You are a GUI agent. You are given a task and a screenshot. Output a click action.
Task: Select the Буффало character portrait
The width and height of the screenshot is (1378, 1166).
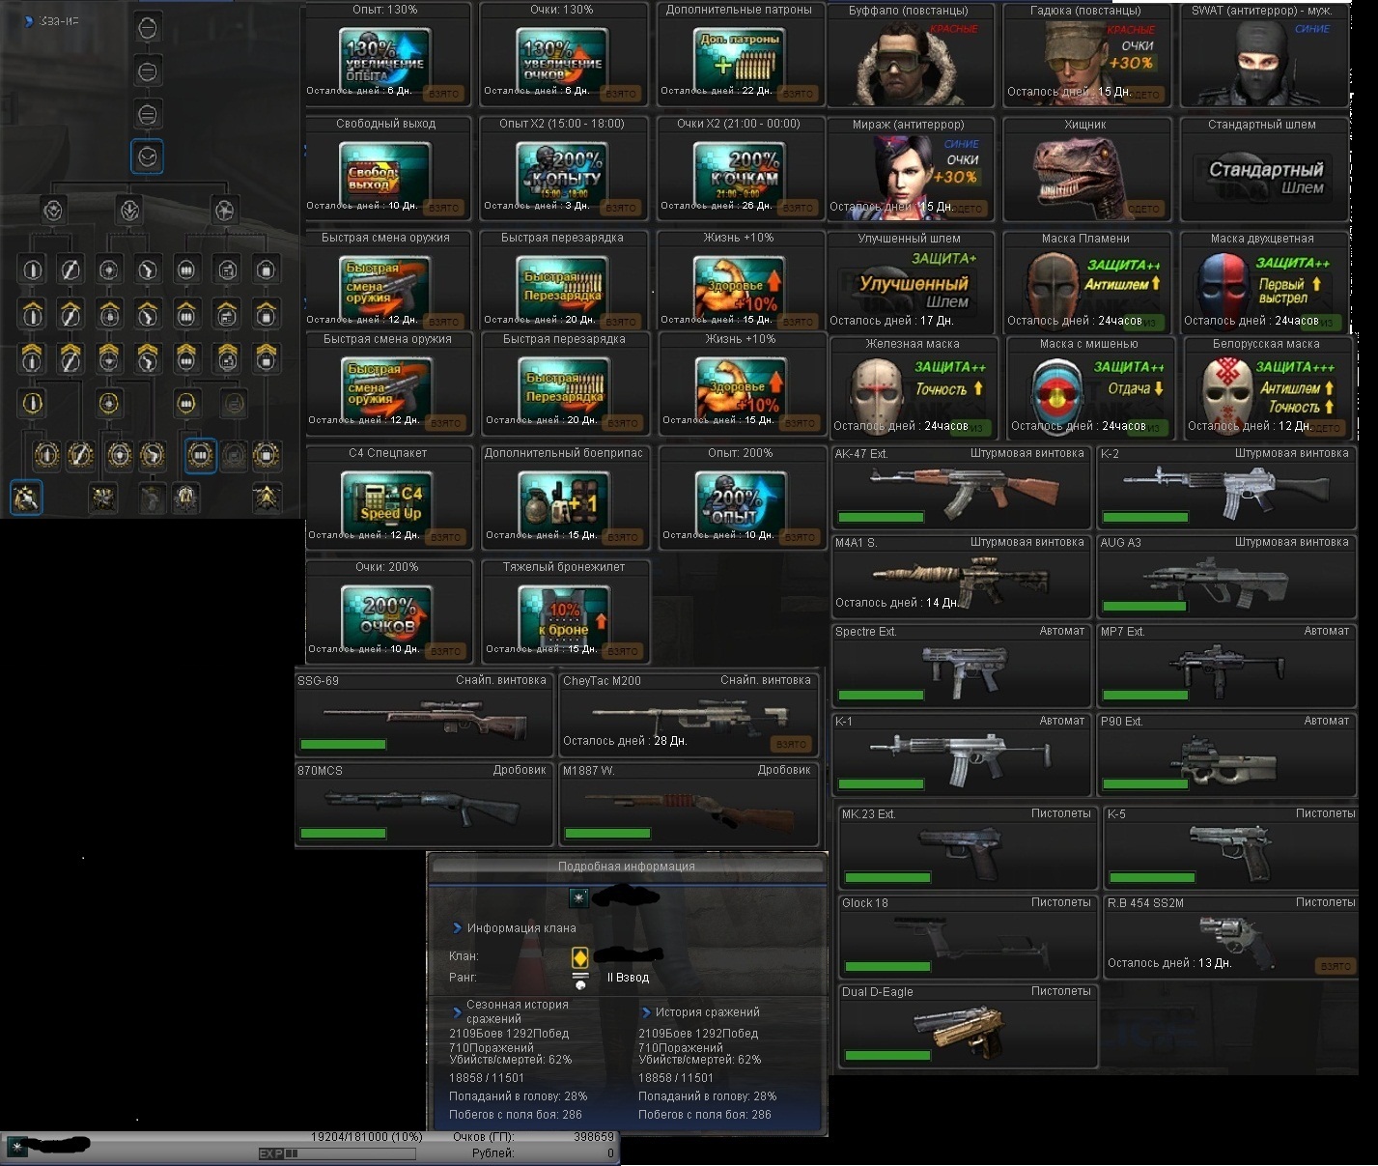(910, 63)
